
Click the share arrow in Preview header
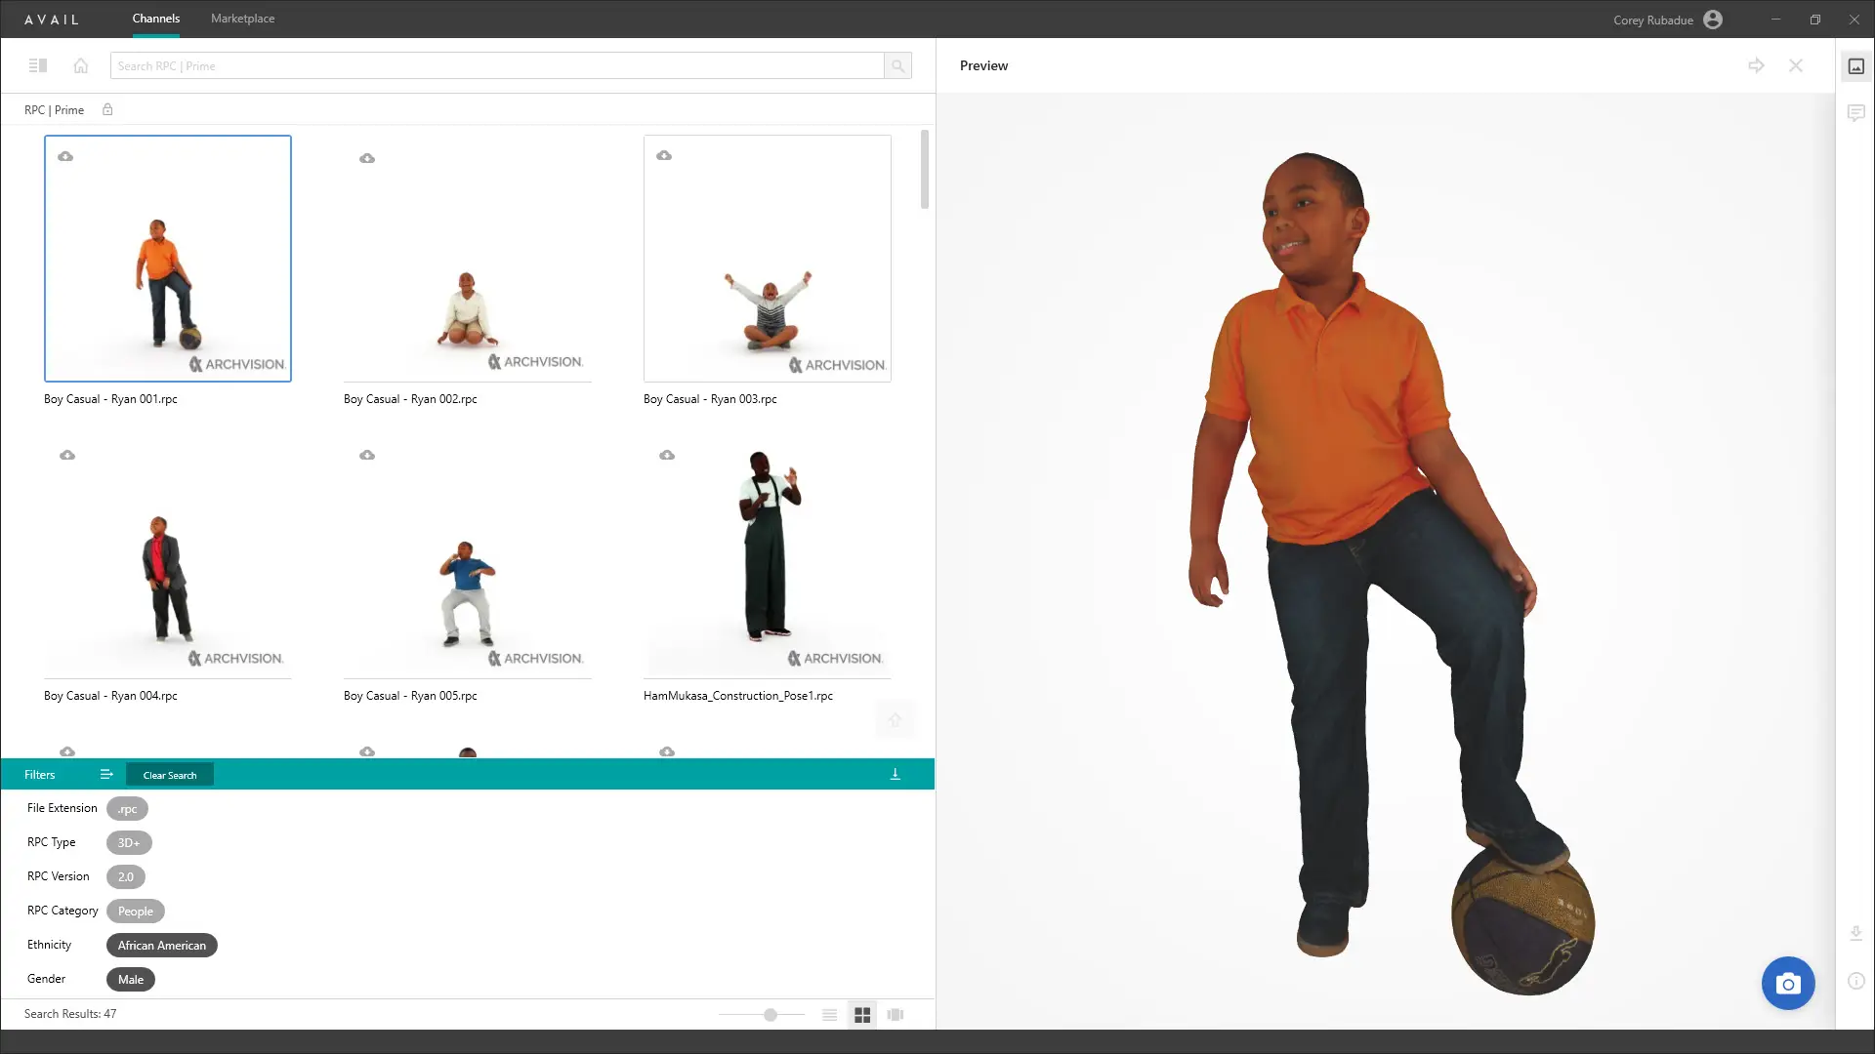(x=1756, y=65)
